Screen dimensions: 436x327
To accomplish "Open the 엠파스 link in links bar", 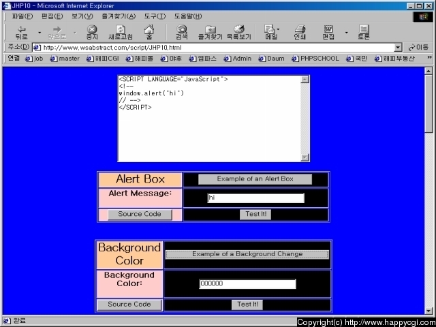I will point(203,59).
